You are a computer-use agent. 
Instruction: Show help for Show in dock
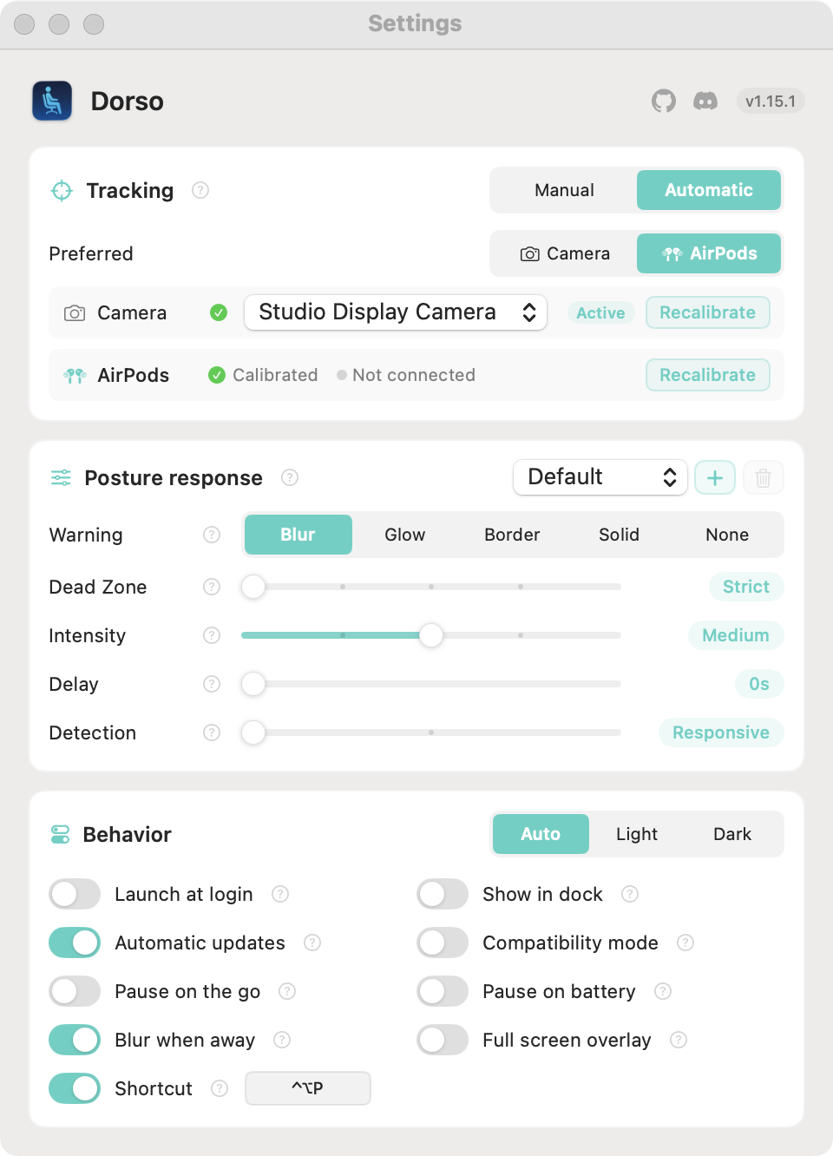tap(630, 894)
